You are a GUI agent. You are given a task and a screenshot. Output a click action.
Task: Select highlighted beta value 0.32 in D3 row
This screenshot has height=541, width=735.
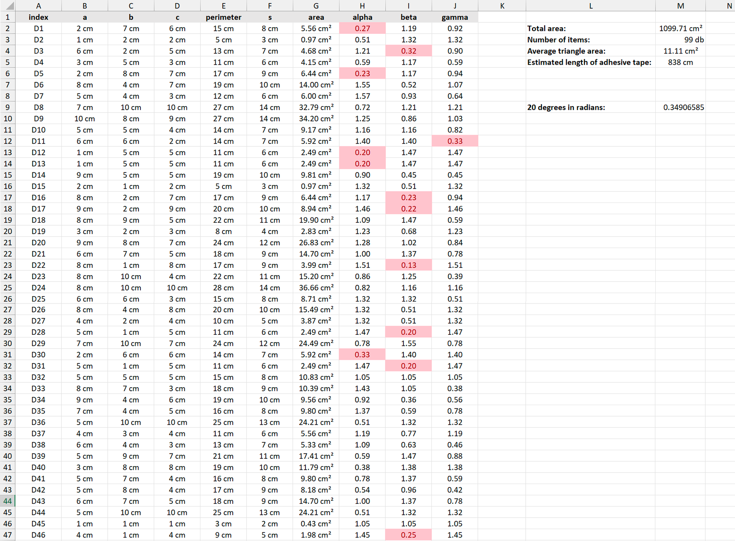(x=409, y=51)
